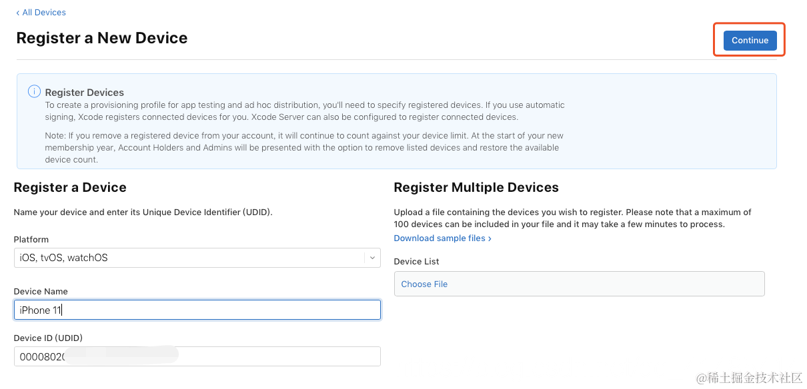The height and width of the screenshot is (389, 807).
Task: Click the info icon in Register Devices banner
Action: click(34, 91)
